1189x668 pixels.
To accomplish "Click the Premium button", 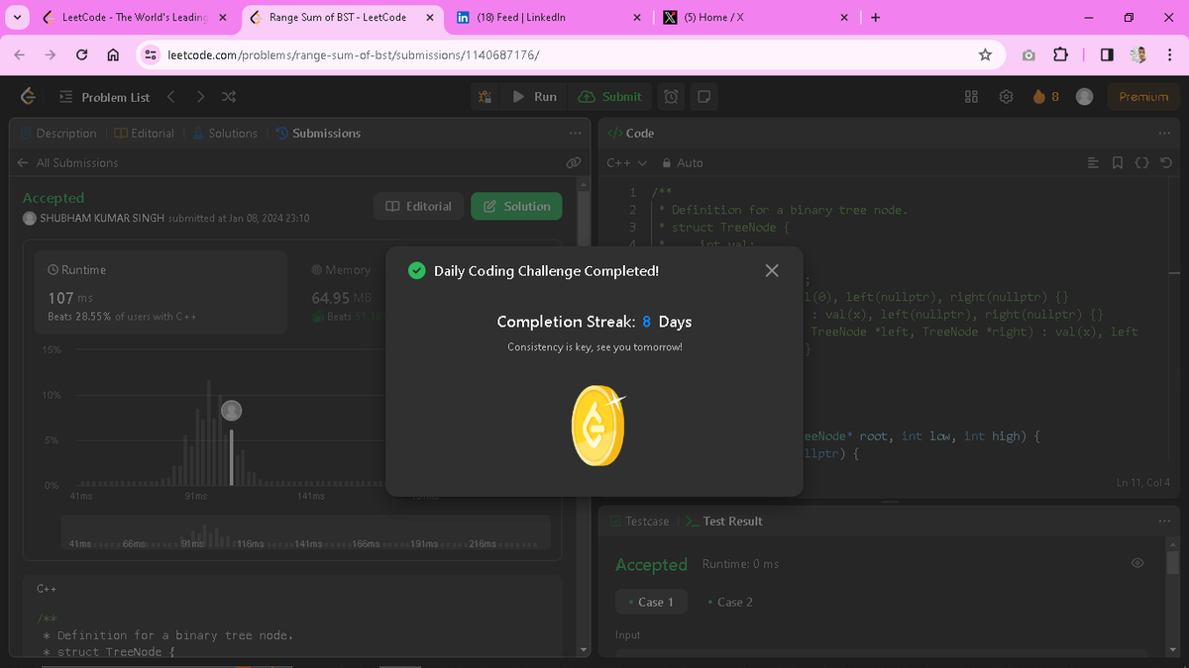I will click(x=1143, y=97).
